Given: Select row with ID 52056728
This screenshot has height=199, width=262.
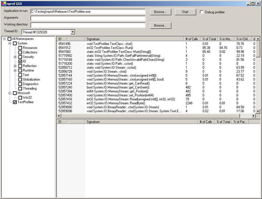Looking at the screenshot, I should [156, 72].
